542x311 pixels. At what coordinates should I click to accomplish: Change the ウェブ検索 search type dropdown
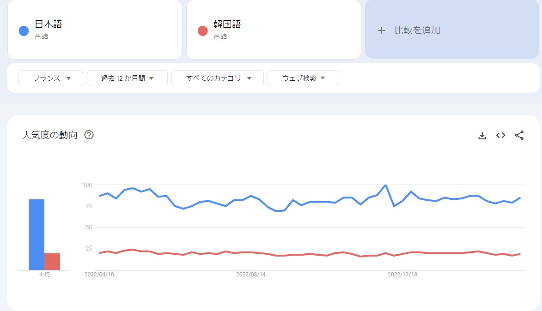click(x=303, y=78)
